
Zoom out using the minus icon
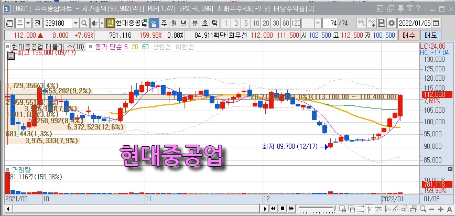(431, 209)
